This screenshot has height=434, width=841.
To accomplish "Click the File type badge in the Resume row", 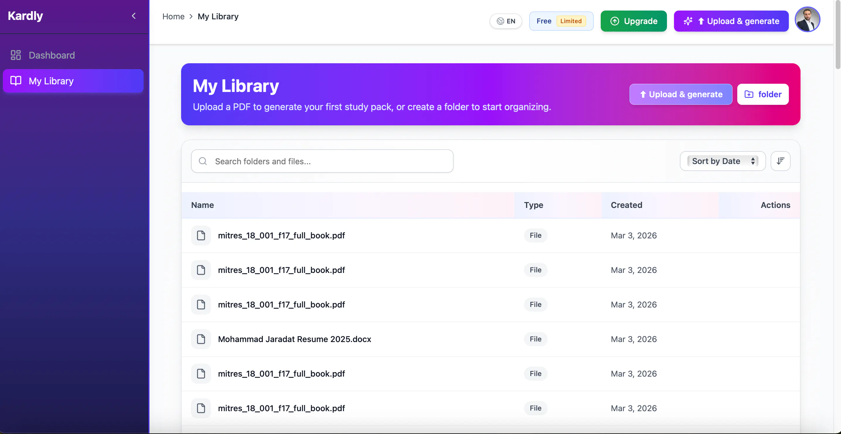I will pyautogui.click(x=535, y=339).
